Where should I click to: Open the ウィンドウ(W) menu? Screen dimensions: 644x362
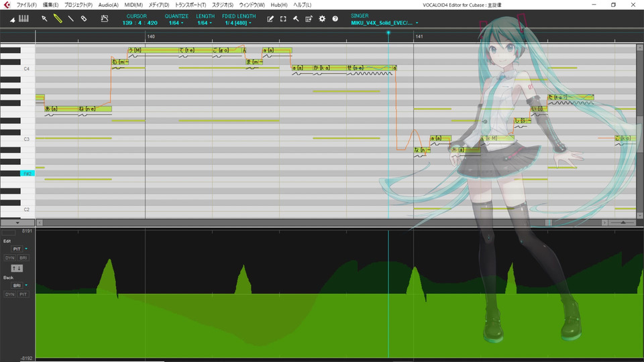pyautogui.click(x=252, y=5)
